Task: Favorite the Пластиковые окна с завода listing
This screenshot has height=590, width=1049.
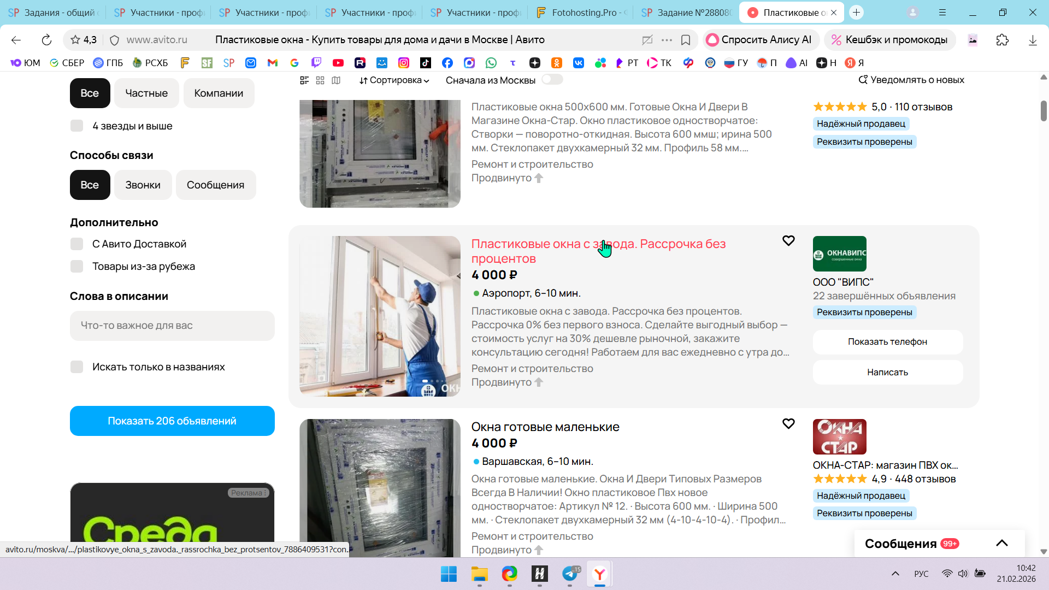Action: [788, 241]
